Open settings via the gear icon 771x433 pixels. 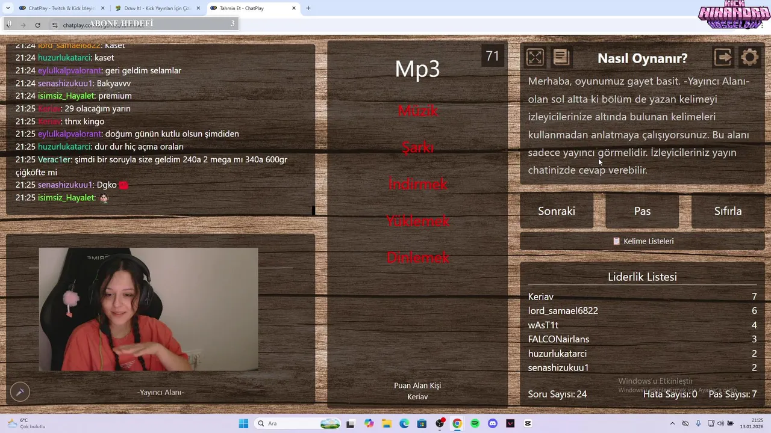[x=749, y=57]
